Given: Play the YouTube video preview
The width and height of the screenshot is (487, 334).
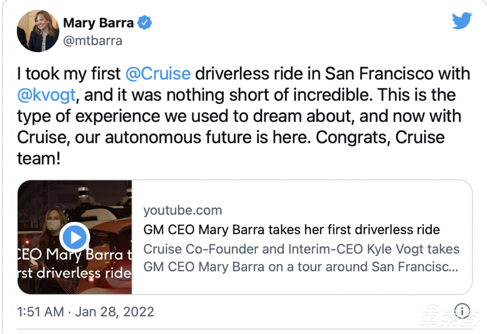Looking at the screenshot, I should [x=74, y=237].
